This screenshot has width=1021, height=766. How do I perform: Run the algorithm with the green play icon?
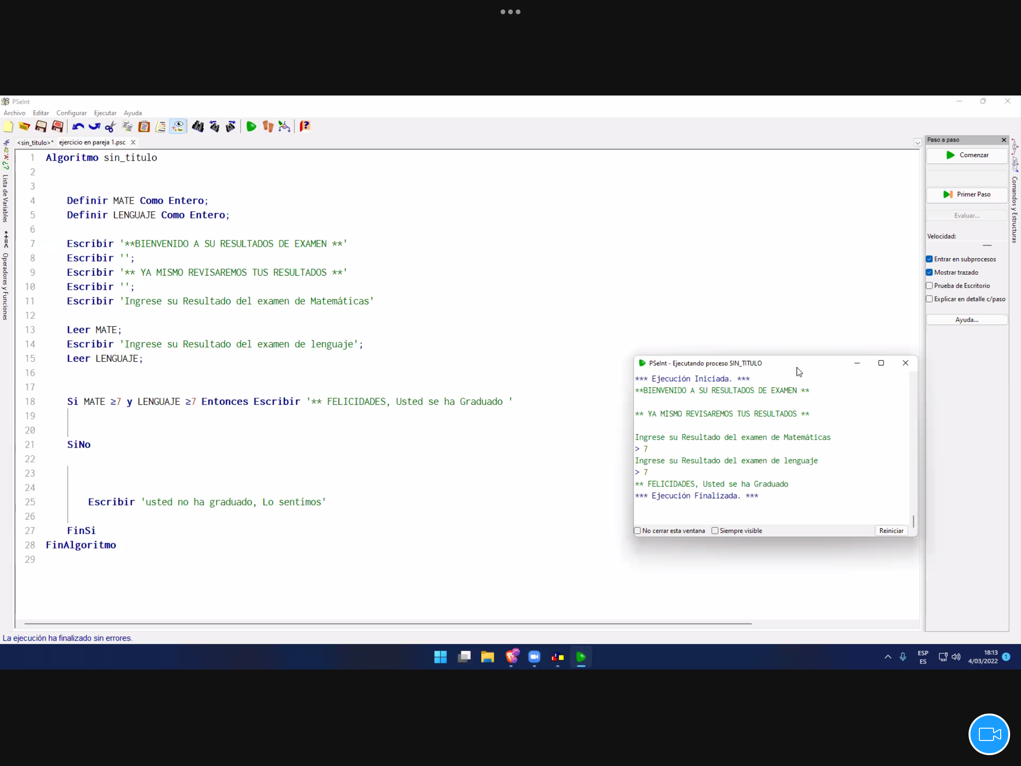[x=251, y=127]
